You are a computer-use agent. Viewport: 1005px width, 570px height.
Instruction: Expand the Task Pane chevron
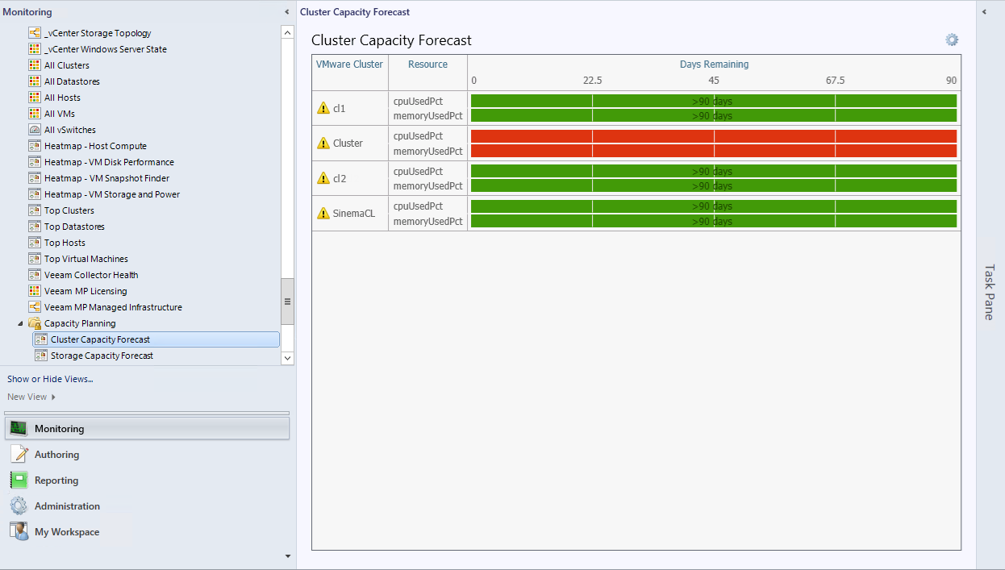985,12
